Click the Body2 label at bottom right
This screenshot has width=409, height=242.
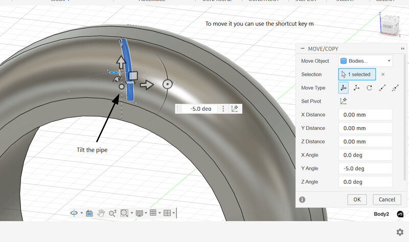381,214
